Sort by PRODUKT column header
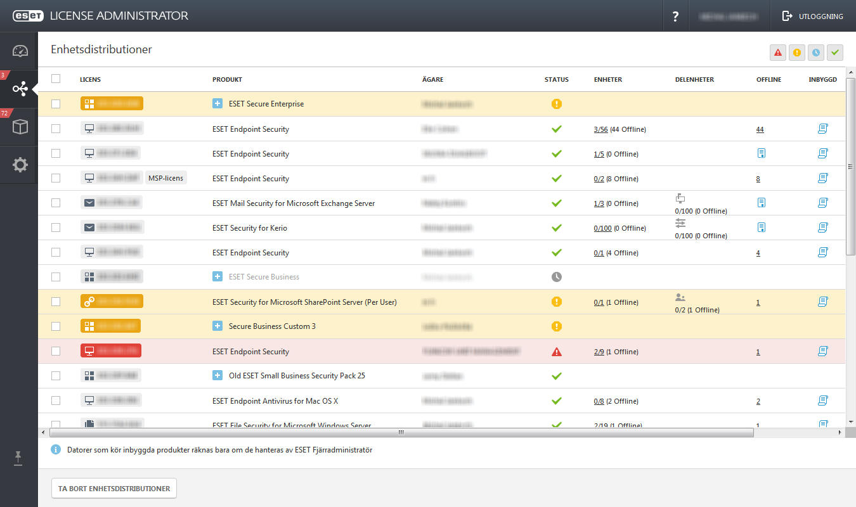This screenshot has height=507, width=856. tap(227, 80)
